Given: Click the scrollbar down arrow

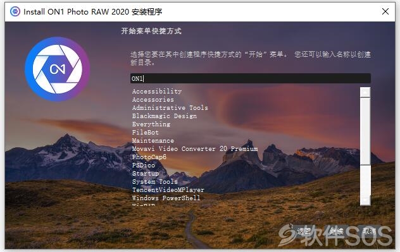Looking at the screenshot, I should click(365, 201).
